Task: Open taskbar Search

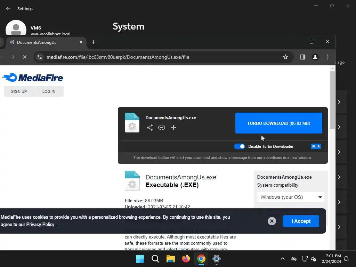Action: [x=155, y=259]
